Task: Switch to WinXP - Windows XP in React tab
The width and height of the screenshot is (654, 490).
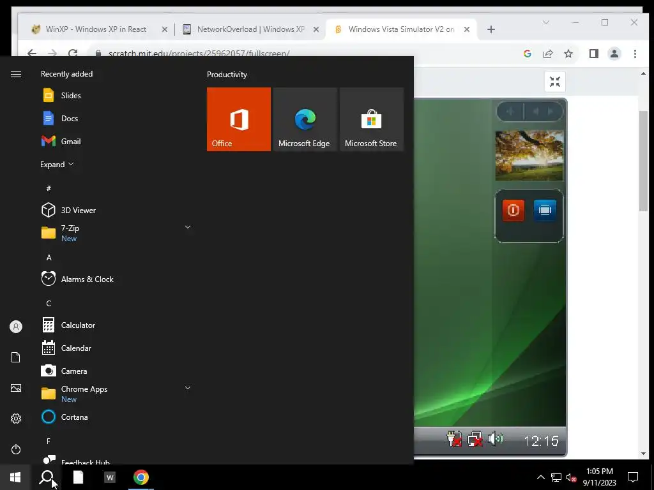Action: [x=96, y=29]
